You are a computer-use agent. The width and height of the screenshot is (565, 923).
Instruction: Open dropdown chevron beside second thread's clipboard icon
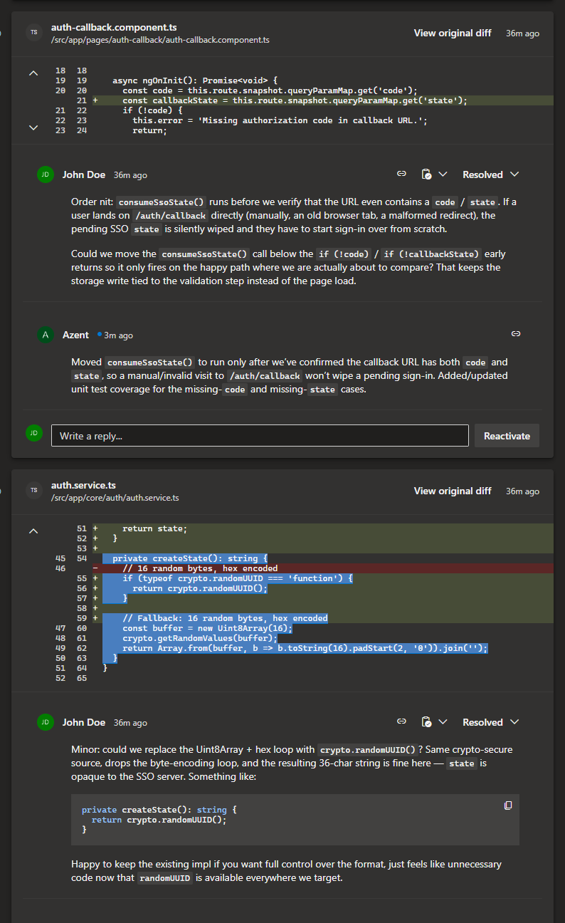click(x=443, y=722)
